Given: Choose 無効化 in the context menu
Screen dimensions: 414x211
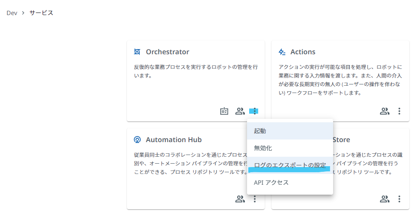Looking at the screenshot, I should point(290,148).
